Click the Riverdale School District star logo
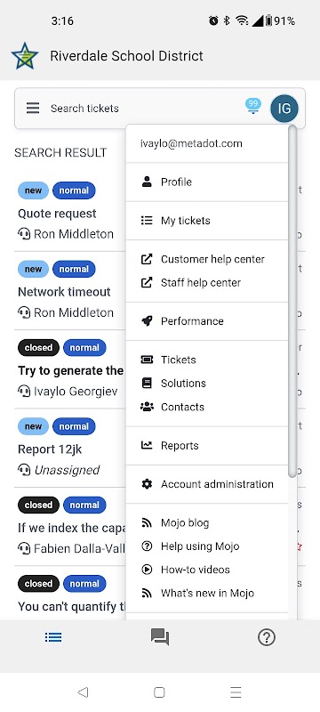Screen dimensions: 320x712 [25, 56]
